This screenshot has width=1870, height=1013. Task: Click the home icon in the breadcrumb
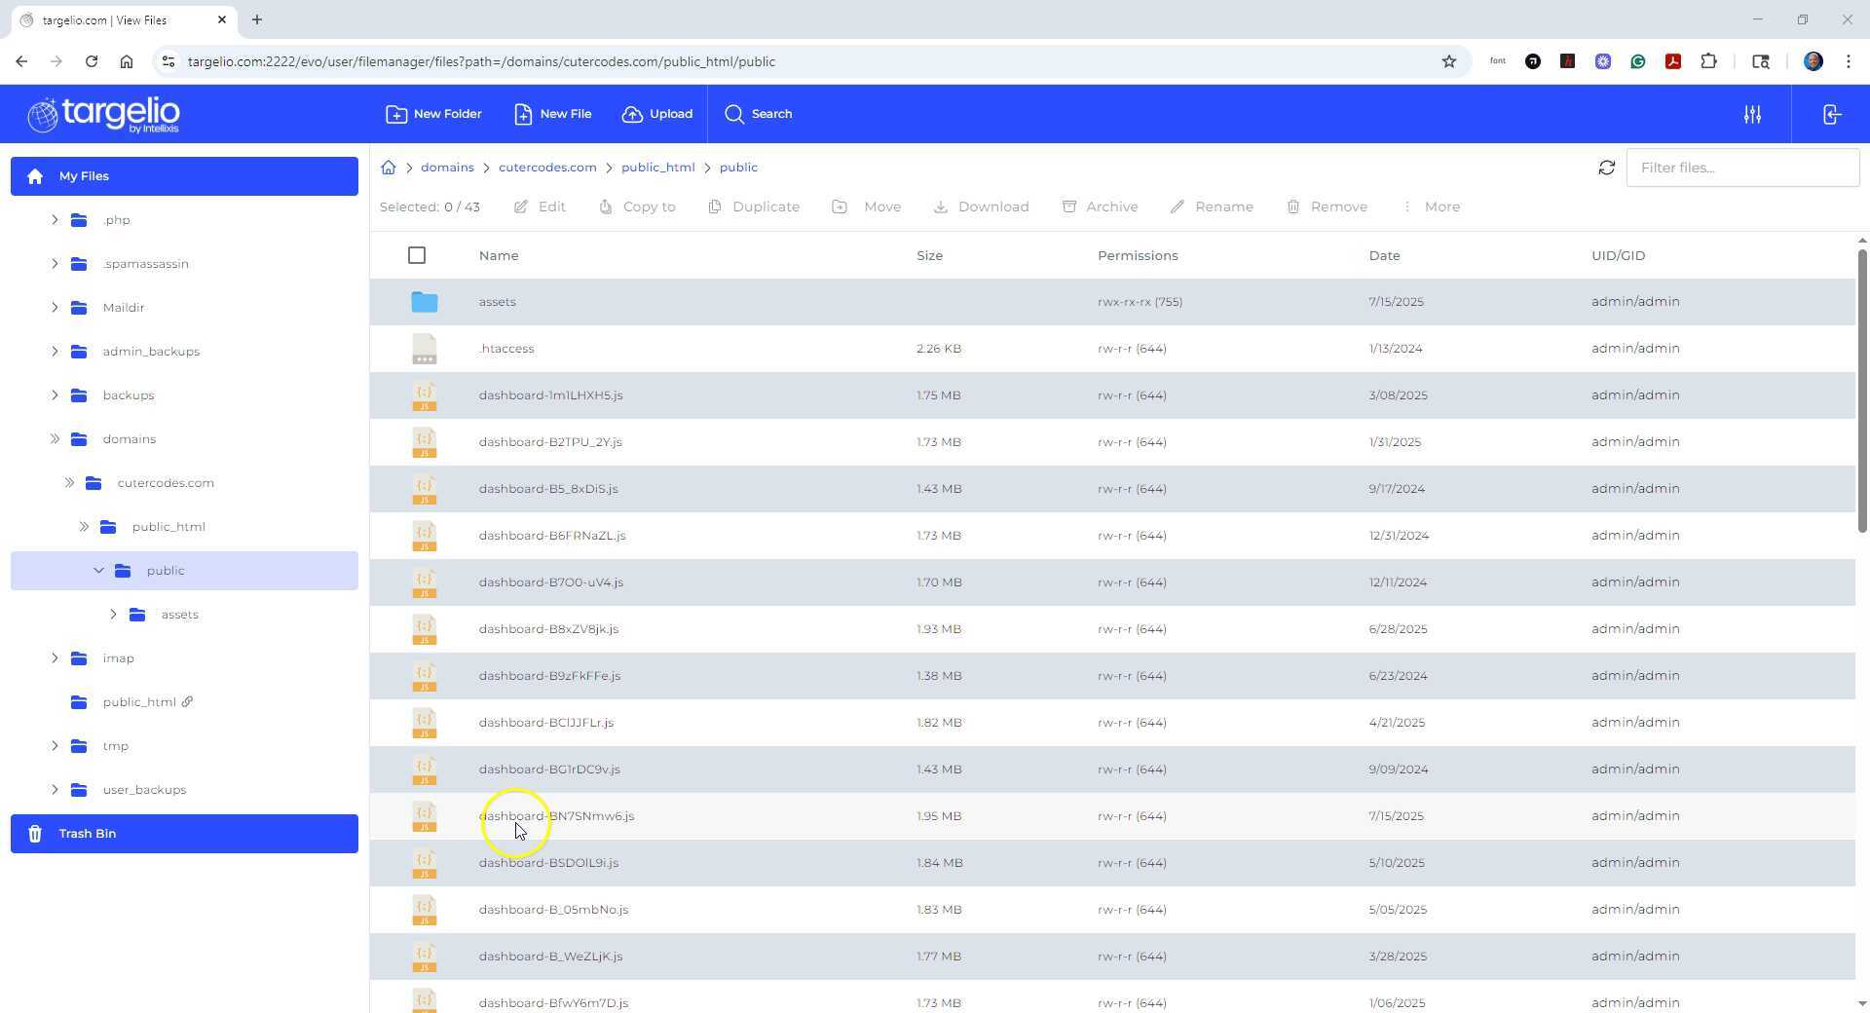(x=389, y=167)
